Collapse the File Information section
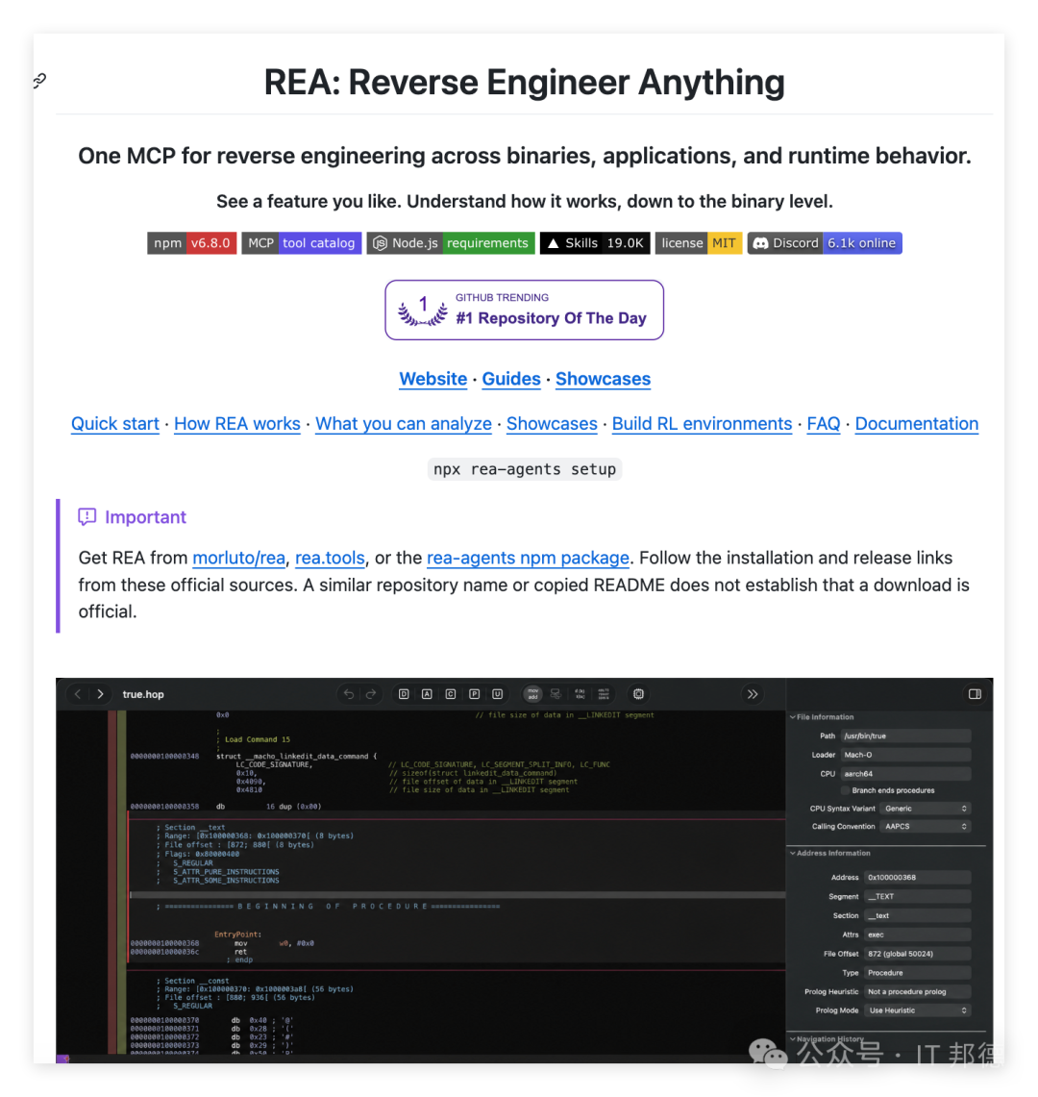The height and width of the screenshot is (1097, 1038). (x=793, y=717)
